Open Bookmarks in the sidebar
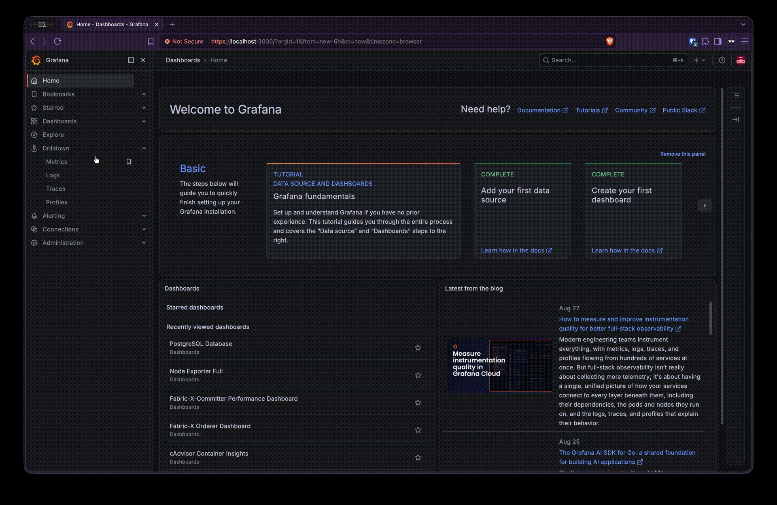 point(58,94)
